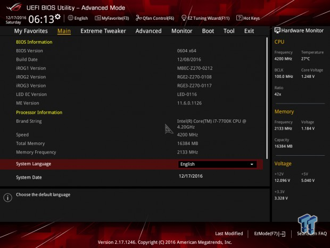The image size is (330, 248).
Task: Select the System Language row label
Action: pyautogui.click(x=34, y=164)
